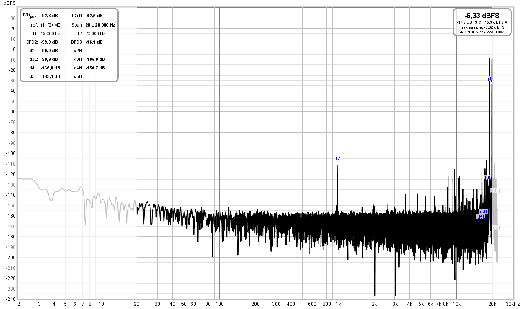Click the 400 label on frequency axis
The height and width of the screenshot is (309, 522).
point(291,304)
